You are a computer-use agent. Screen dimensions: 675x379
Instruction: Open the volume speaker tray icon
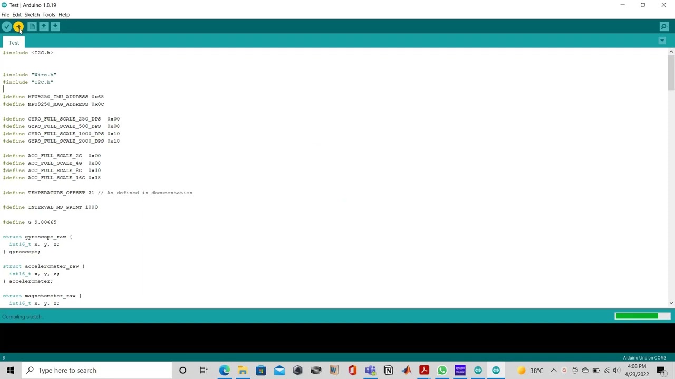[616, 370]
